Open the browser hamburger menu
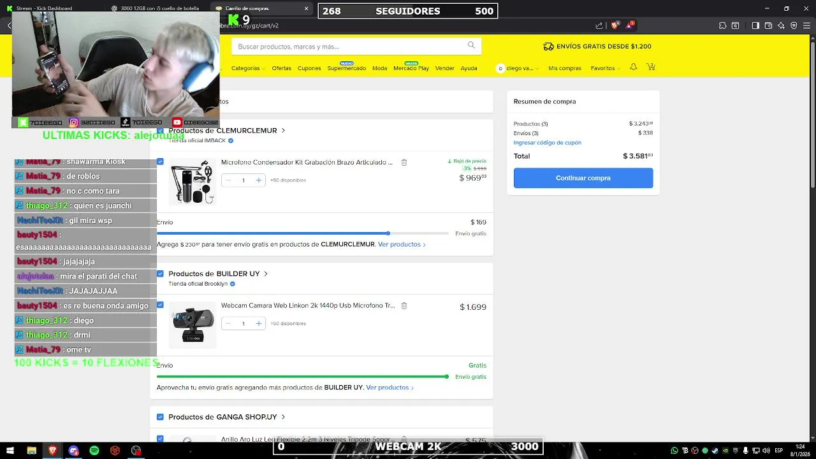This screenshot has height=459, width=816. (x=807, y=25)
